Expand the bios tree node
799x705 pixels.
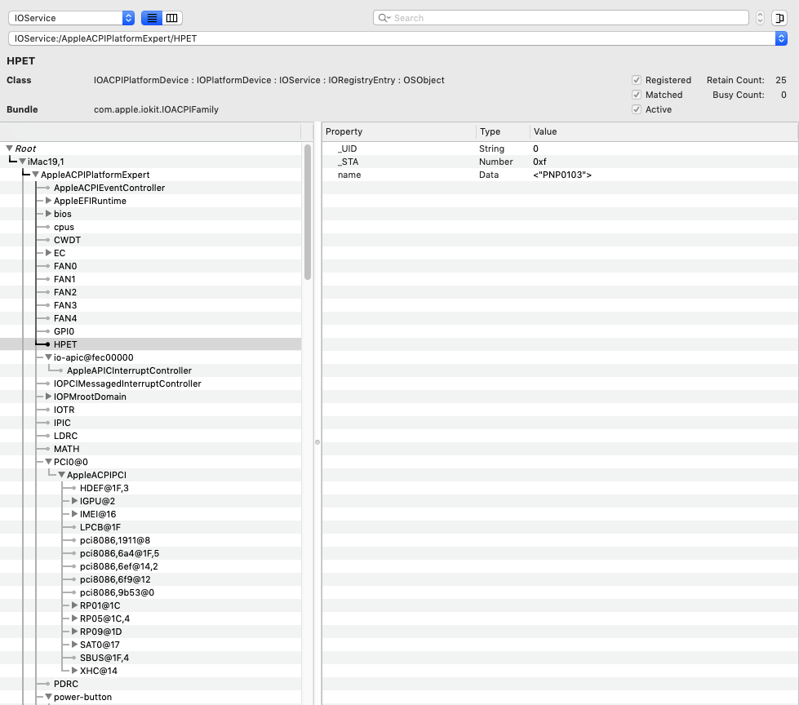(x=48, y=214)
